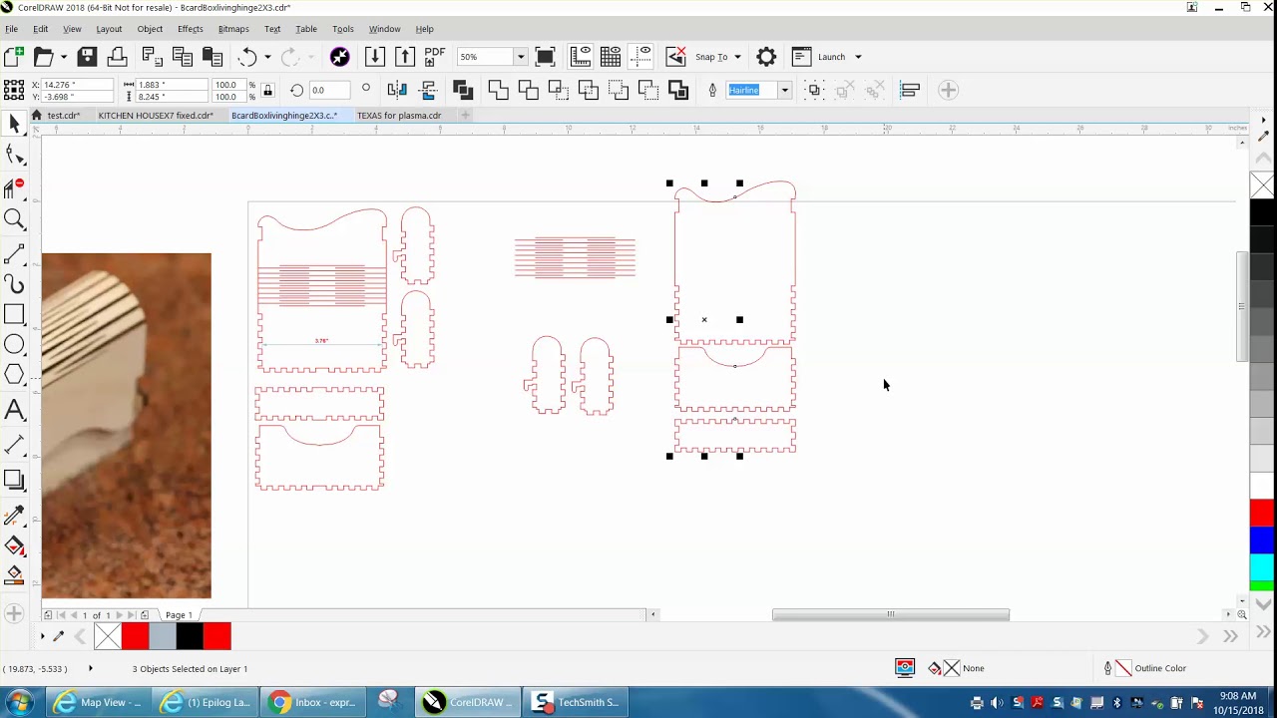1277x718 pixels.
Task: Click the gray swatch in document palette
Action: click(x=162, y=636)
